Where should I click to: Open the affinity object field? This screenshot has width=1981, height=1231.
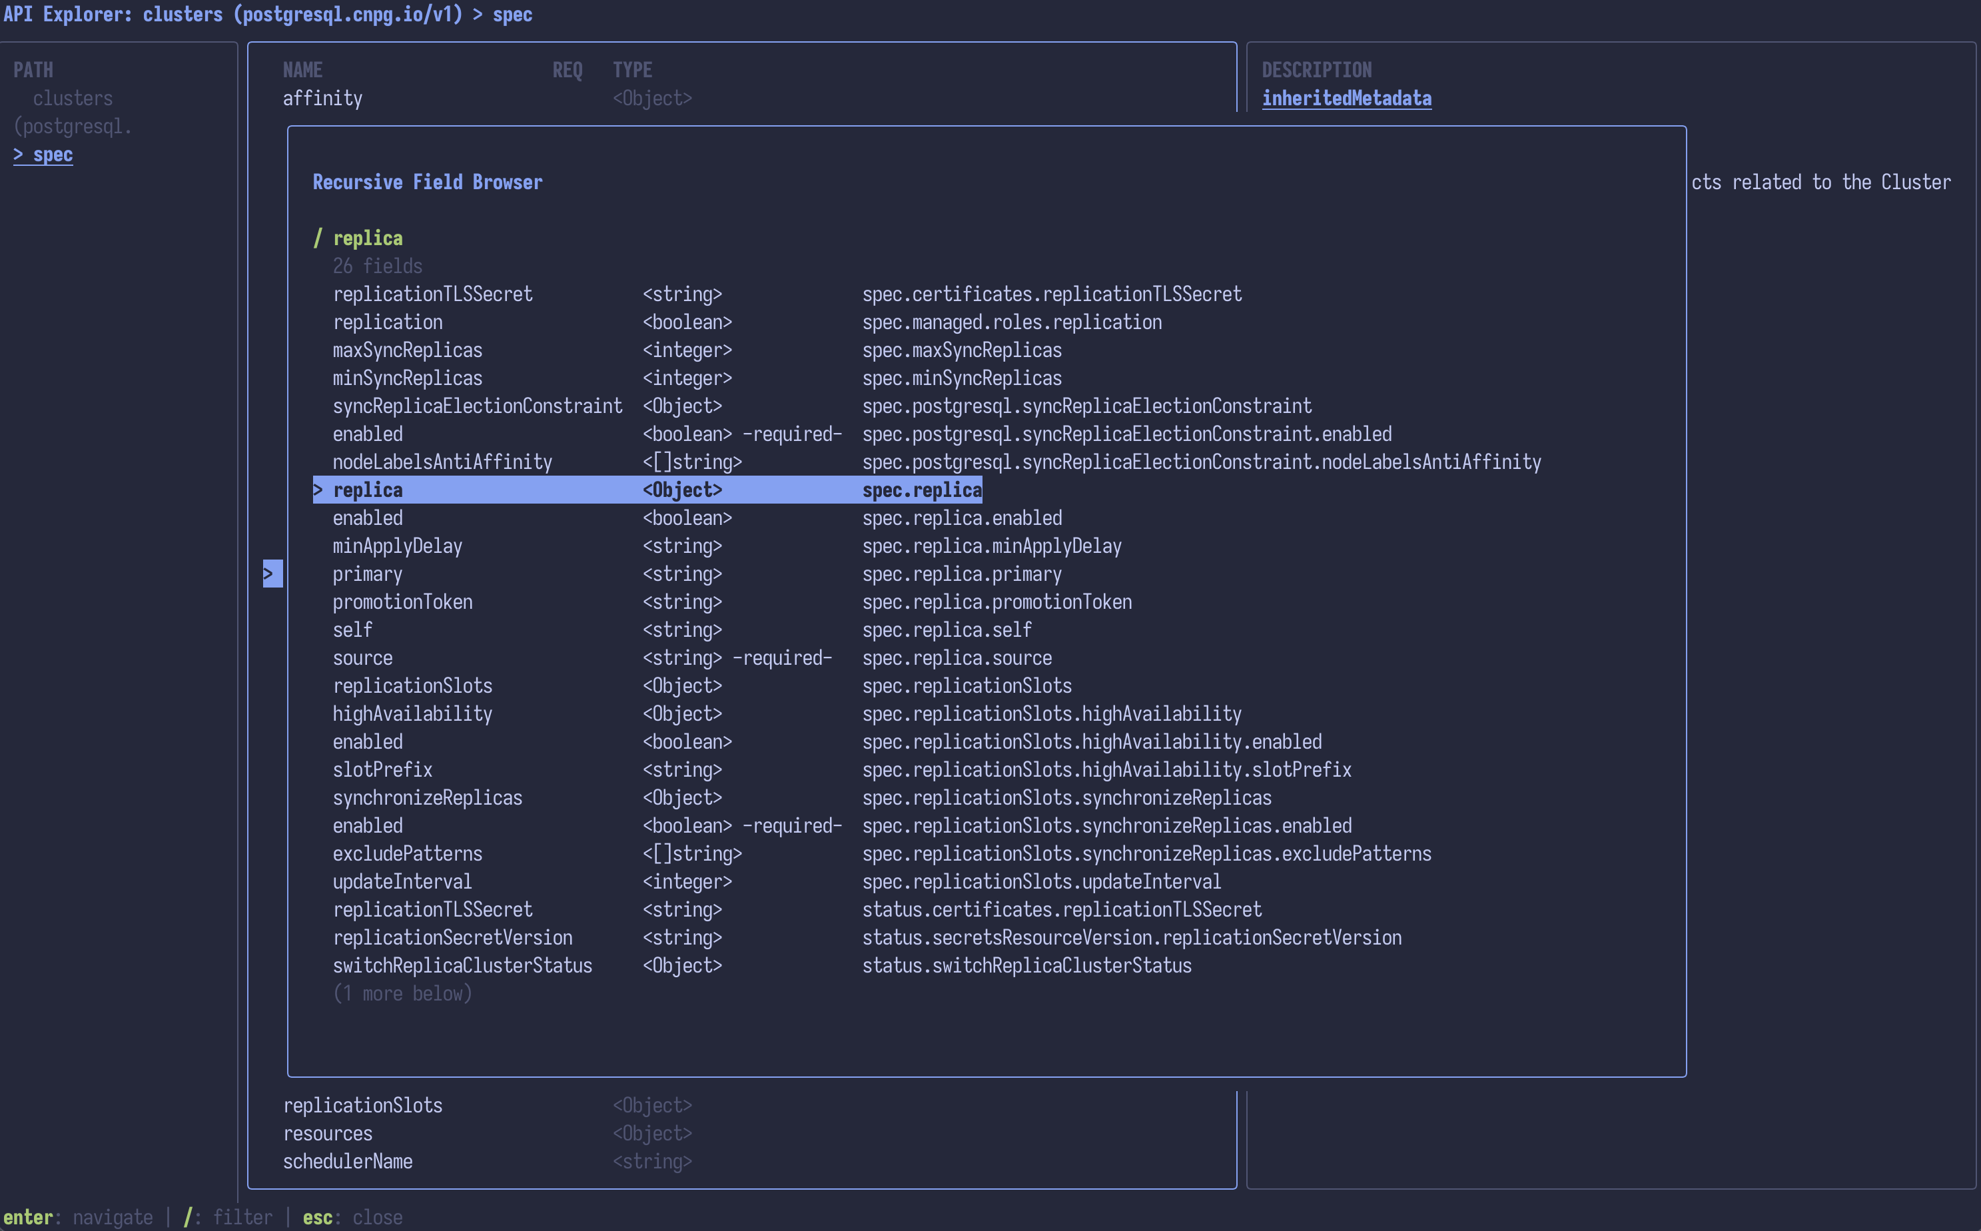tap(322, 98)
